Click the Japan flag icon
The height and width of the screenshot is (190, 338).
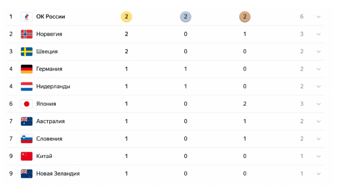click(26, 104)
